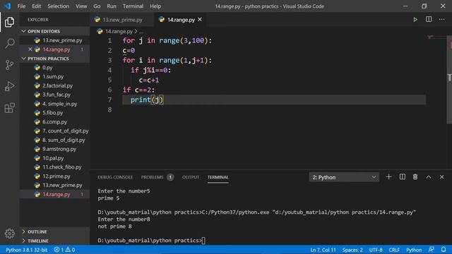Switch to 13.new_prime.py editor tab
452x254 pixels.
pos(122,20)
